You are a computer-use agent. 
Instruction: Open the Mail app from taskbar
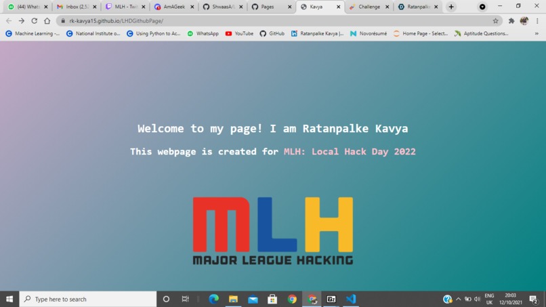coord(253,299)
